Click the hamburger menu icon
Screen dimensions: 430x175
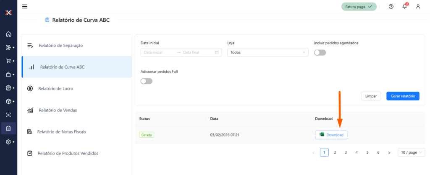pyautogui.click(x=25, y=6)
